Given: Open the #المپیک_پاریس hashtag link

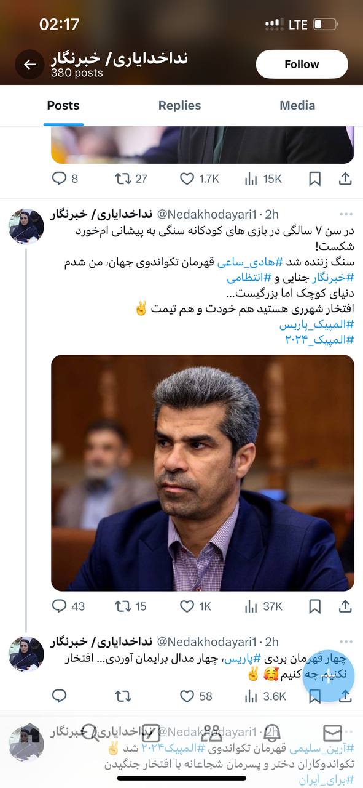Looking at the screenshot, I should 316,324.
